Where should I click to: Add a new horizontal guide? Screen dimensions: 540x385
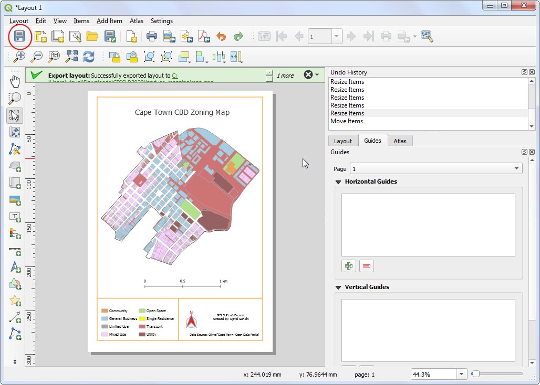point(348,266)
